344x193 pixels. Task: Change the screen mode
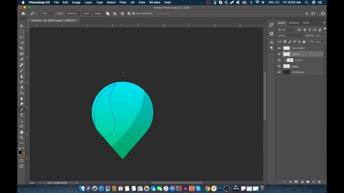coord(21,166)
